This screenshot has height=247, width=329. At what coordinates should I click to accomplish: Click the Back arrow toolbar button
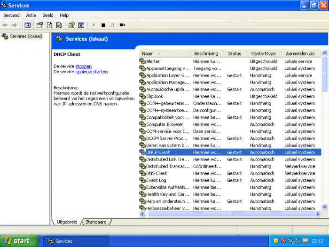tap(5, 25)
